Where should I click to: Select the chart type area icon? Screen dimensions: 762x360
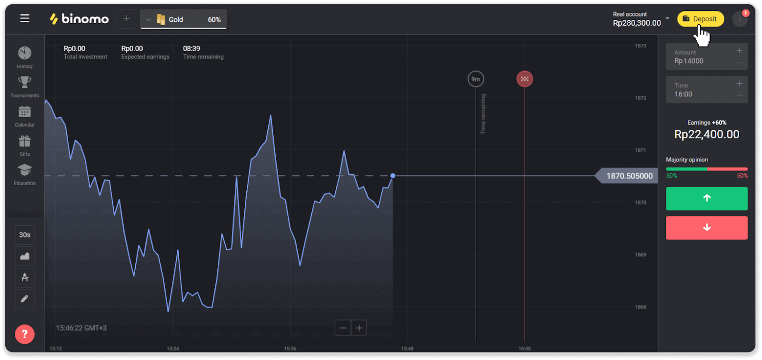click(25, 256)
